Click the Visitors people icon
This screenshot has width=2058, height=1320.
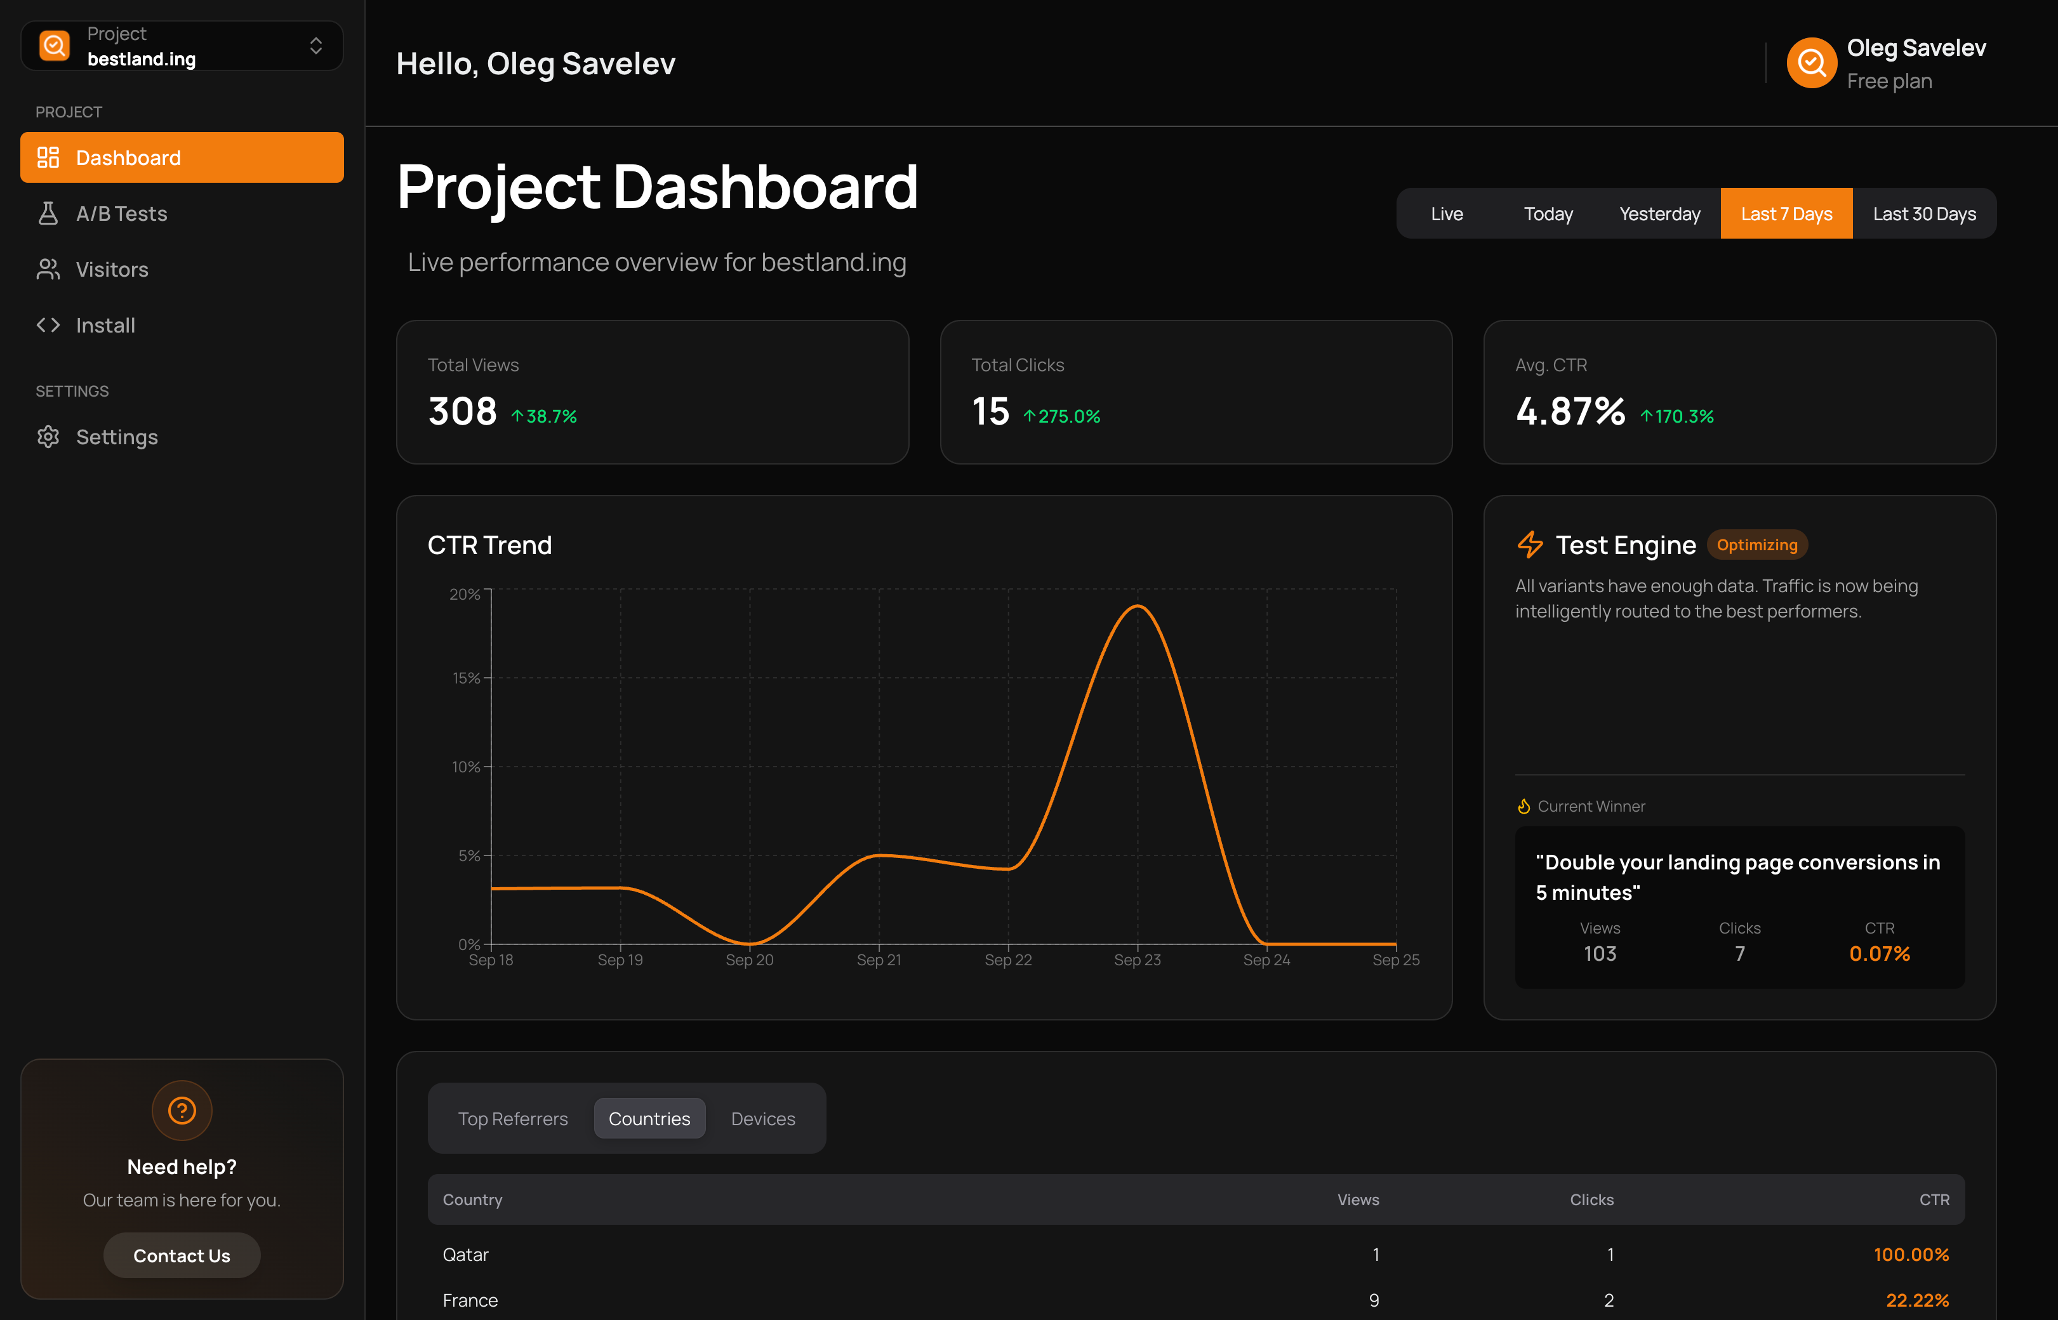[x=48, y=269]
